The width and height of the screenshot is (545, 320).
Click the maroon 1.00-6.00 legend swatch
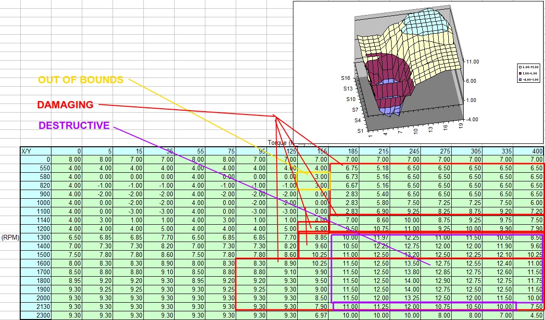coord(520,73)
